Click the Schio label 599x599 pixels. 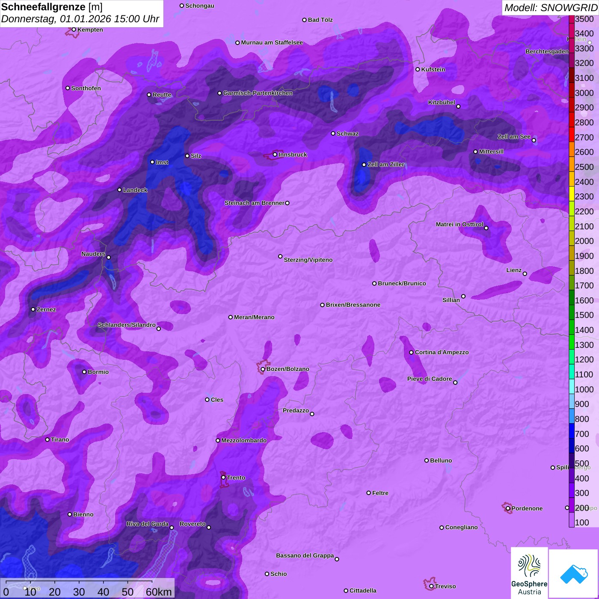point(279,574)
